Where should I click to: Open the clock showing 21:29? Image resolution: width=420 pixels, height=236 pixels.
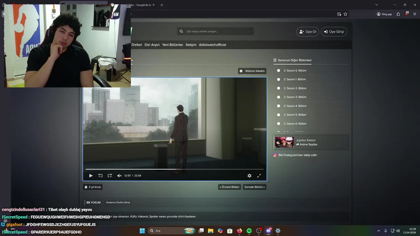point(410,231)
